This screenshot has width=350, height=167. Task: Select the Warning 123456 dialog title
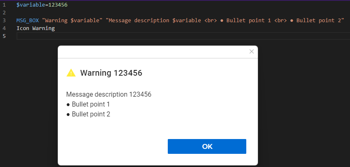(x=111, y=73)
